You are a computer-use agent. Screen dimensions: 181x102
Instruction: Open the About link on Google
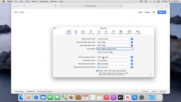(16, 12)
